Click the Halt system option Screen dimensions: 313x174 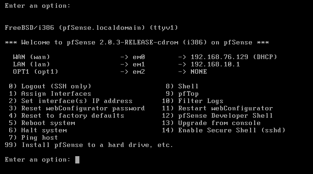tap(38, 130)
